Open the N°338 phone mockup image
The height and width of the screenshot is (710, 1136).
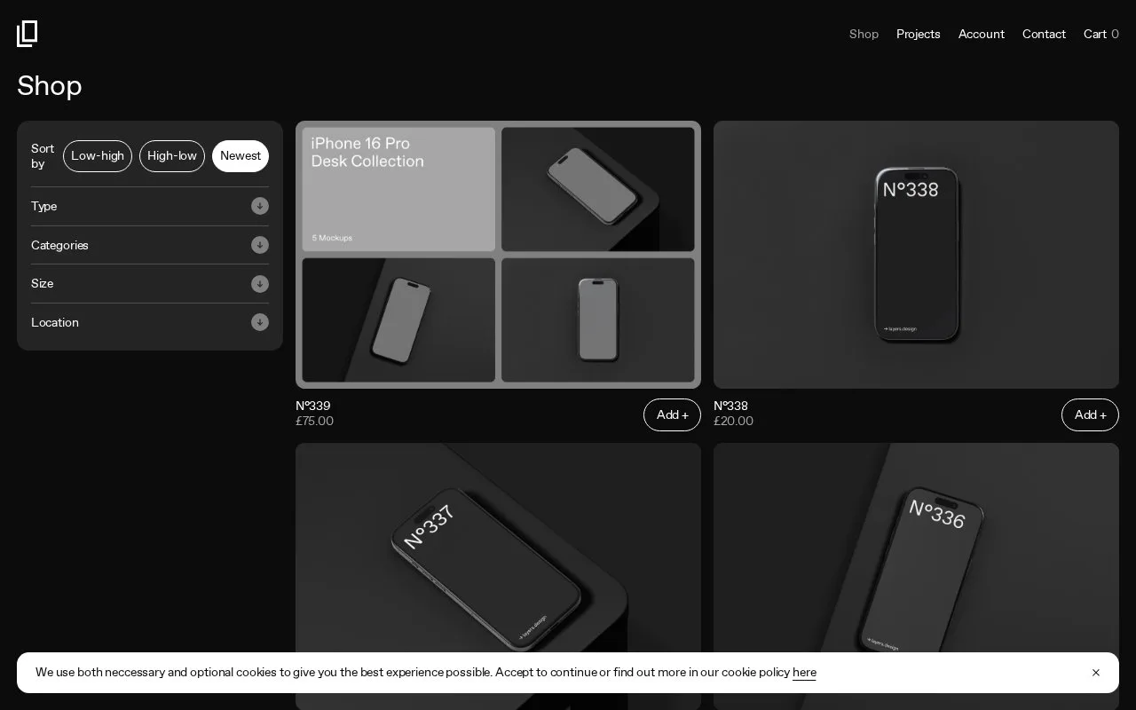(916, 255)
